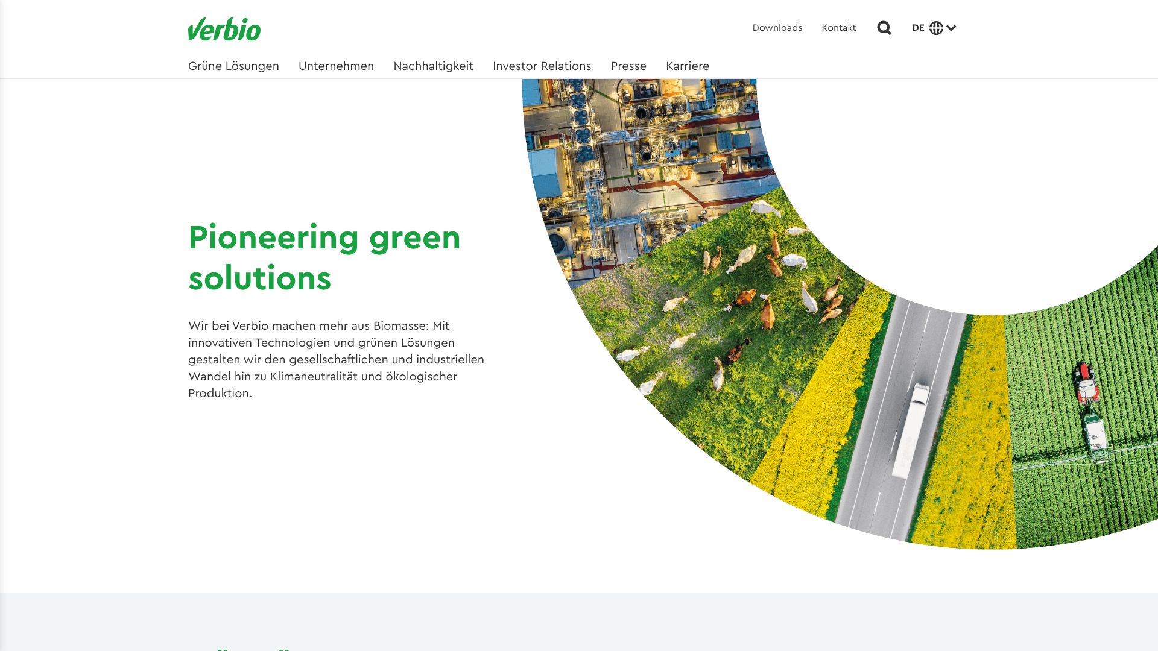Viewport: 1158px width, 651px height.
Task: Click the Presse menu item
Action: pos(628,66)
